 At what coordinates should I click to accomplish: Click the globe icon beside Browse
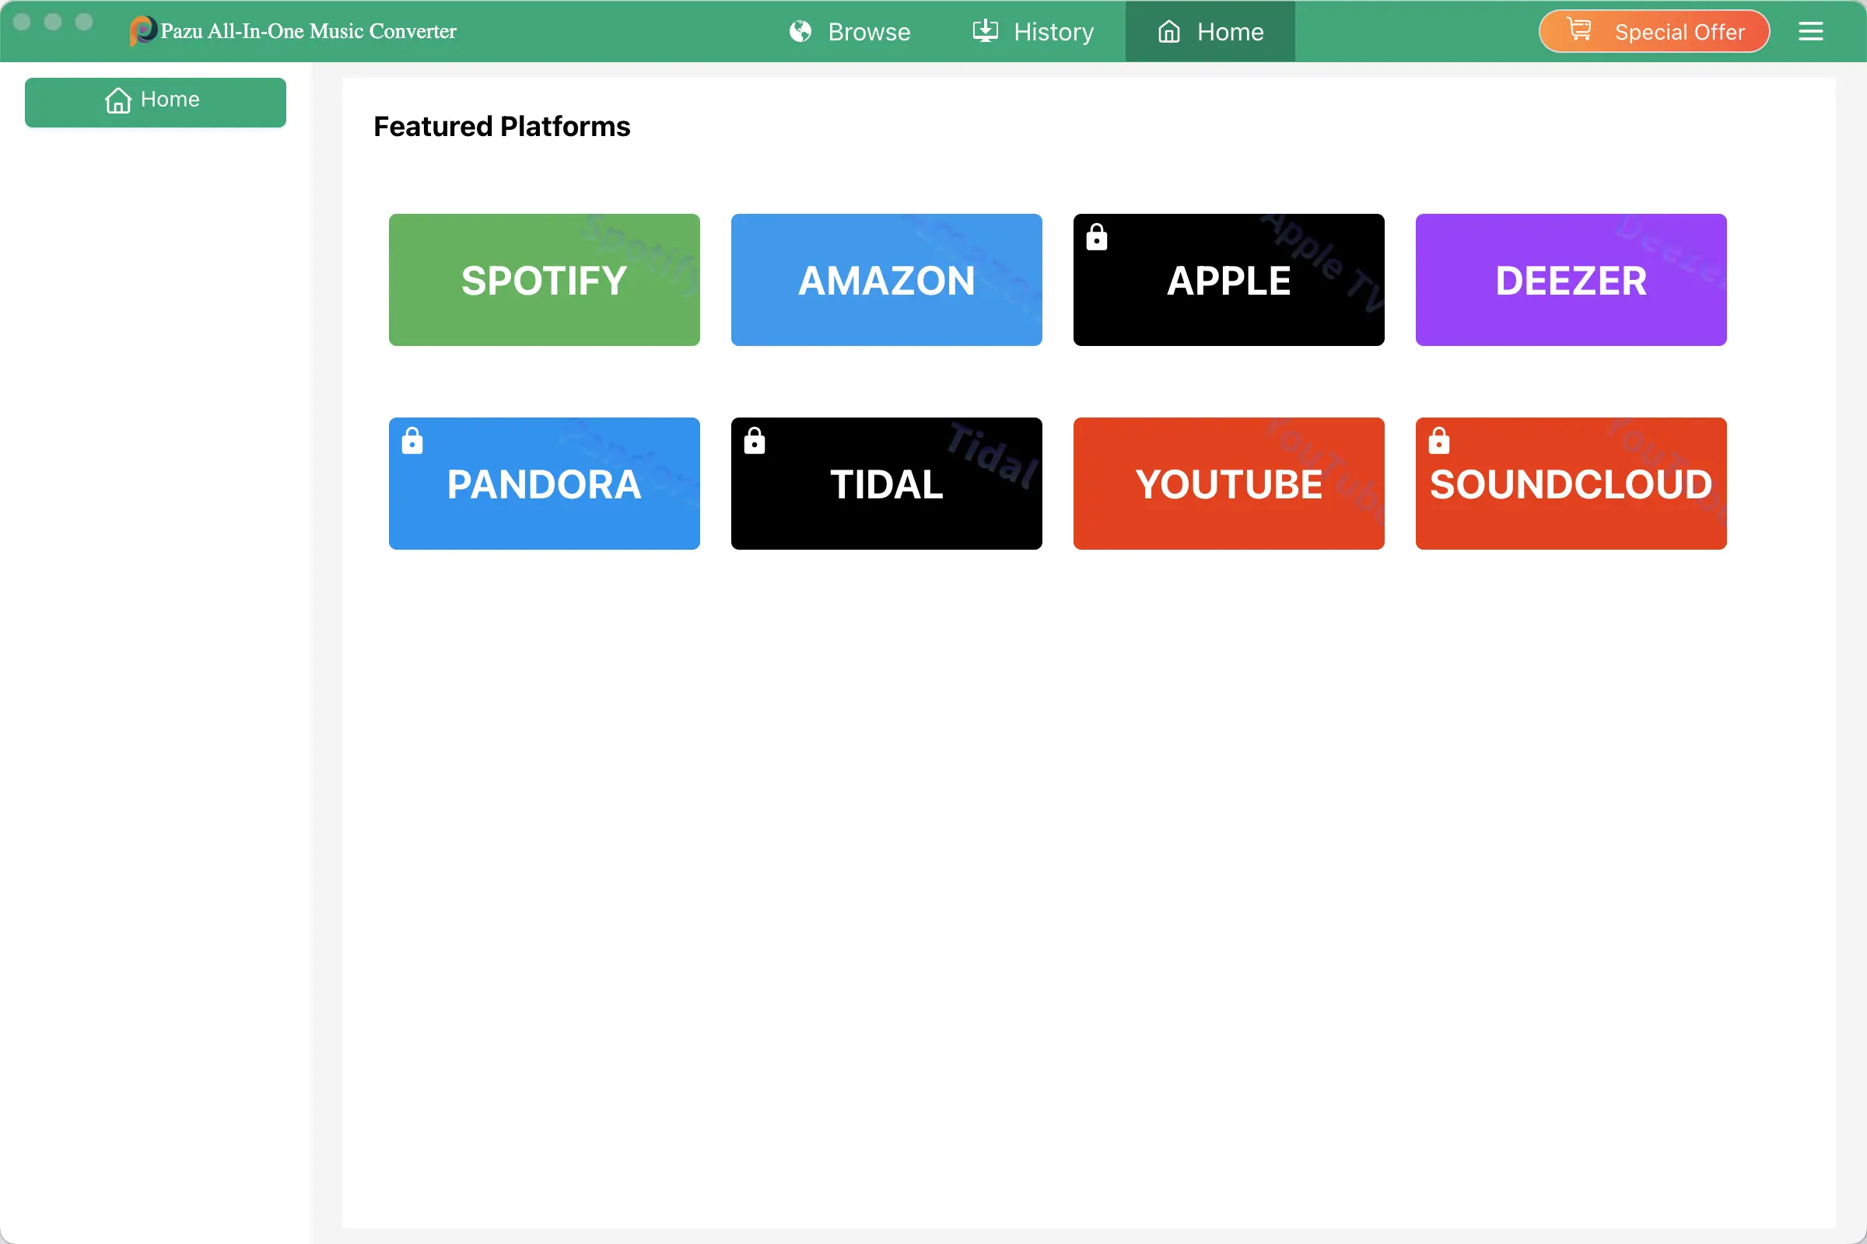point(800,31)
